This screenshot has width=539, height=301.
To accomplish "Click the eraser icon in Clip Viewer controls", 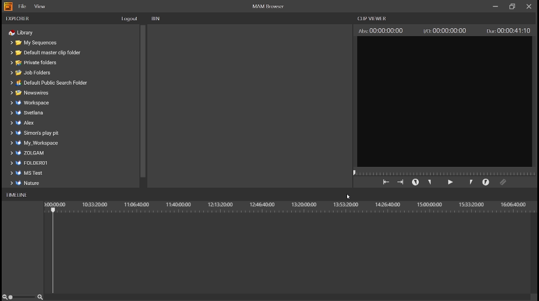I will [x=503, y=182].
